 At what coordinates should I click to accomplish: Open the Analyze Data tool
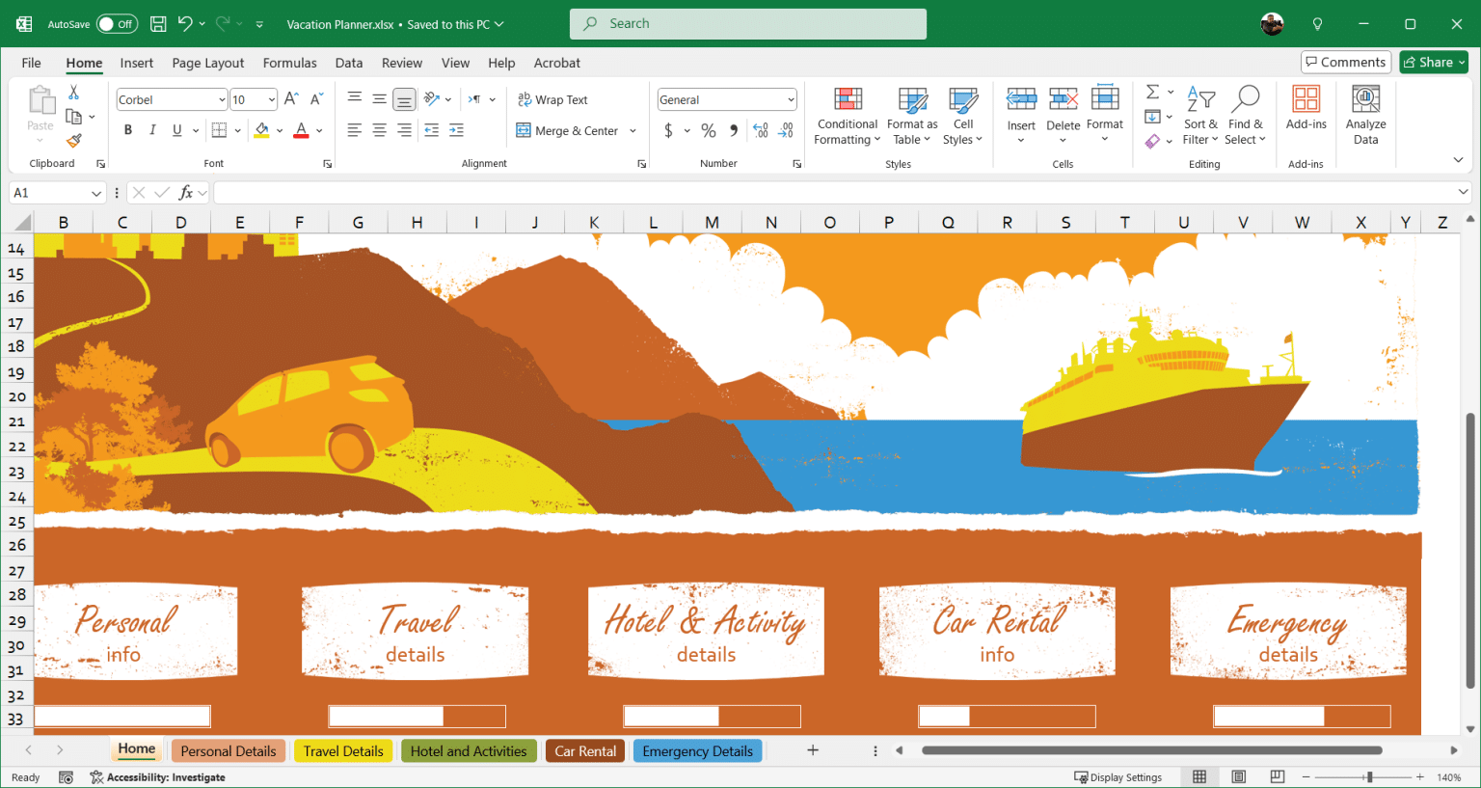1365,114
